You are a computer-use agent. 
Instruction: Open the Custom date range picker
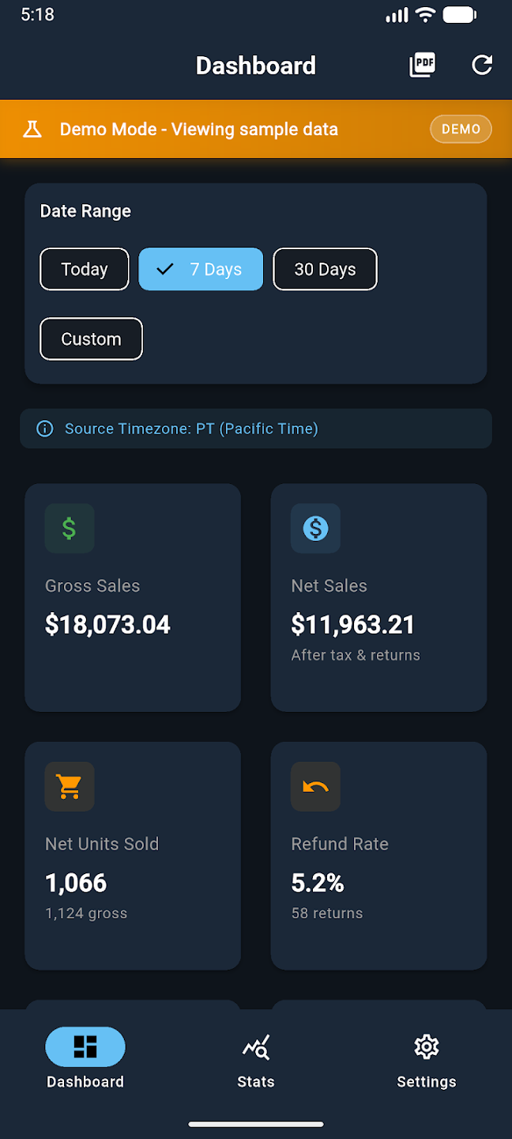tap(91, 339)
